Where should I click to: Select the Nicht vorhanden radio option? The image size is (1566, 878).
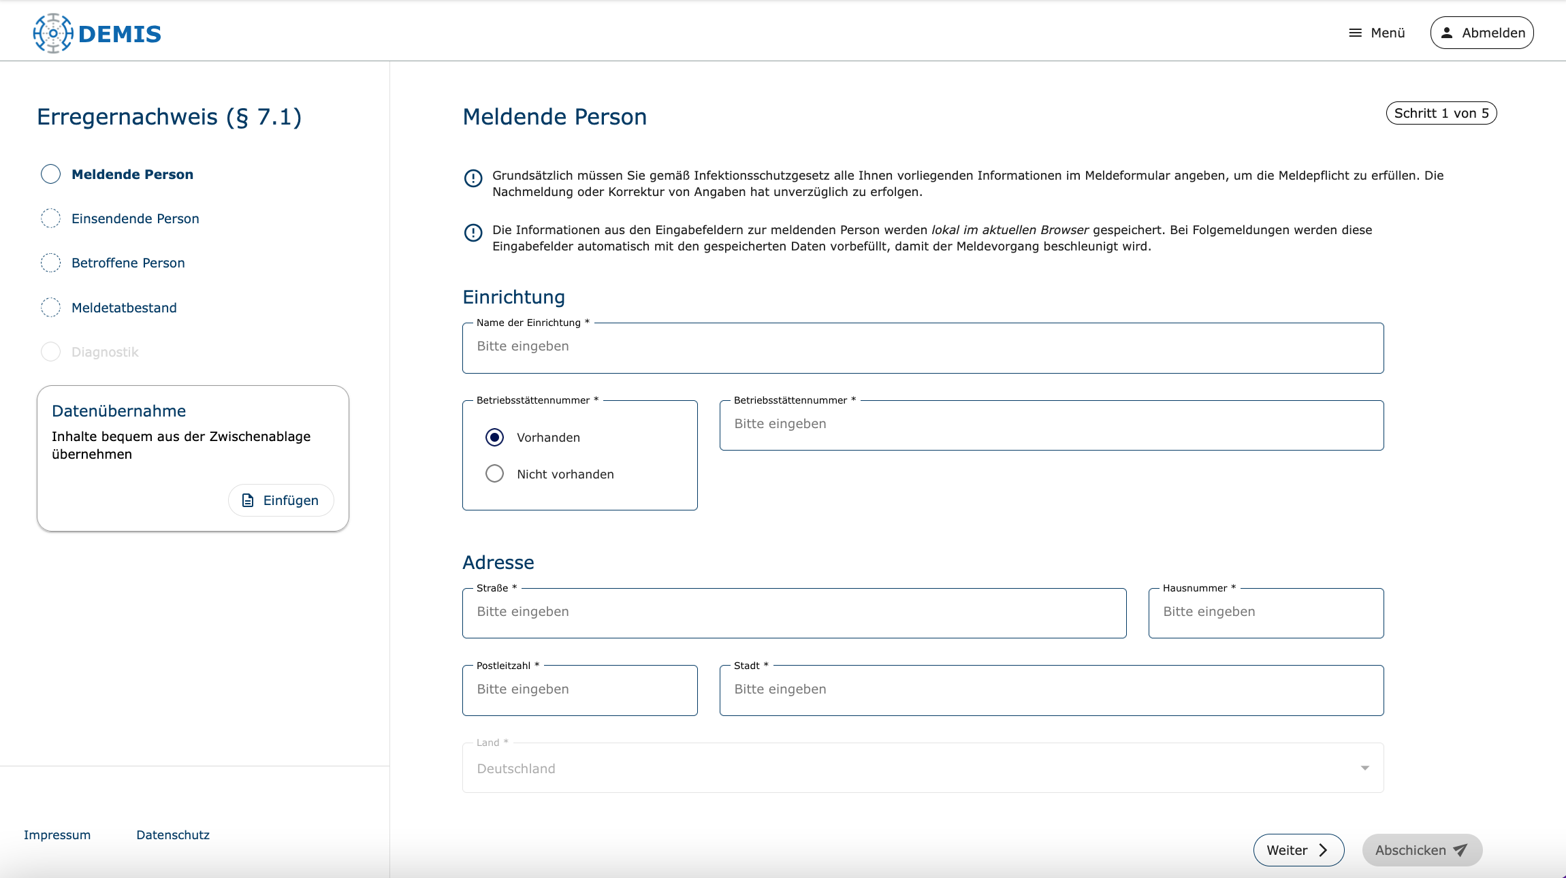(x=495, y=474)
